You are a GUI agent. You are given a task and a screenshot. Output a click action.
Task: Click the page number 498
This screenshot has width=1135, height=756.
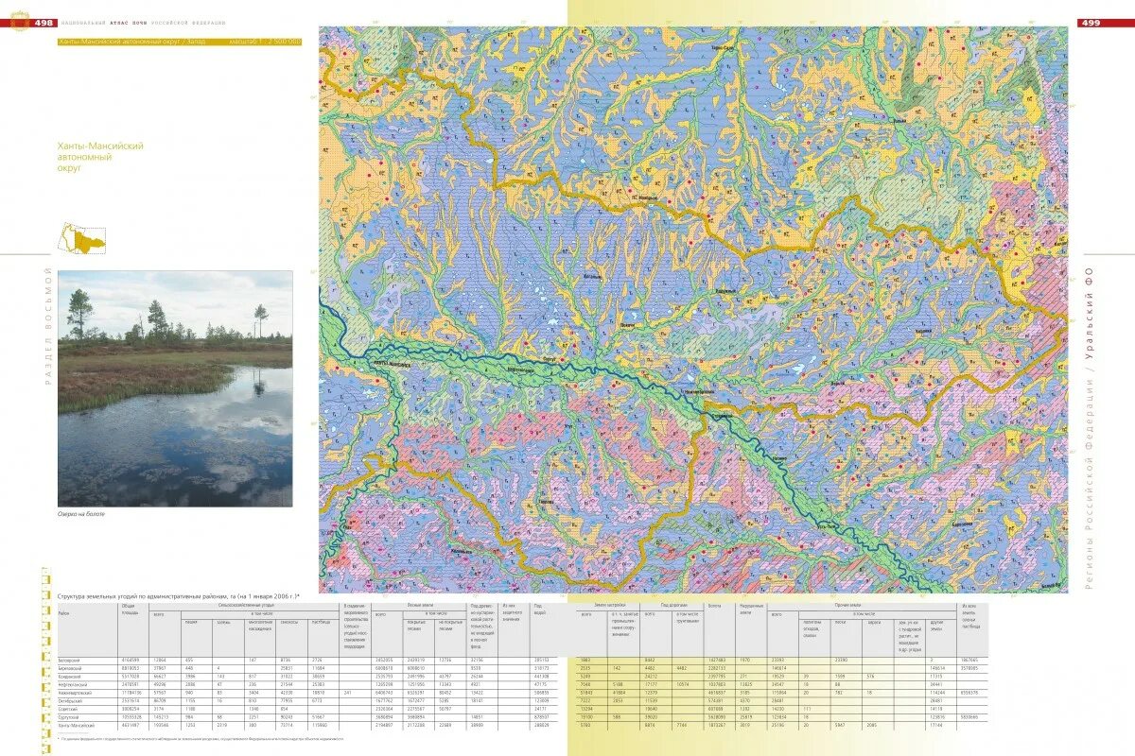point(44,23)
